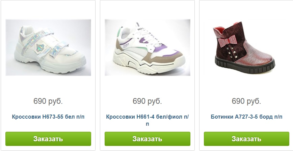This screenshot has height=153, width=293.
Task: Follow the Ботинки A727-3-5 борд п/п link
Action: click(246, 117)
